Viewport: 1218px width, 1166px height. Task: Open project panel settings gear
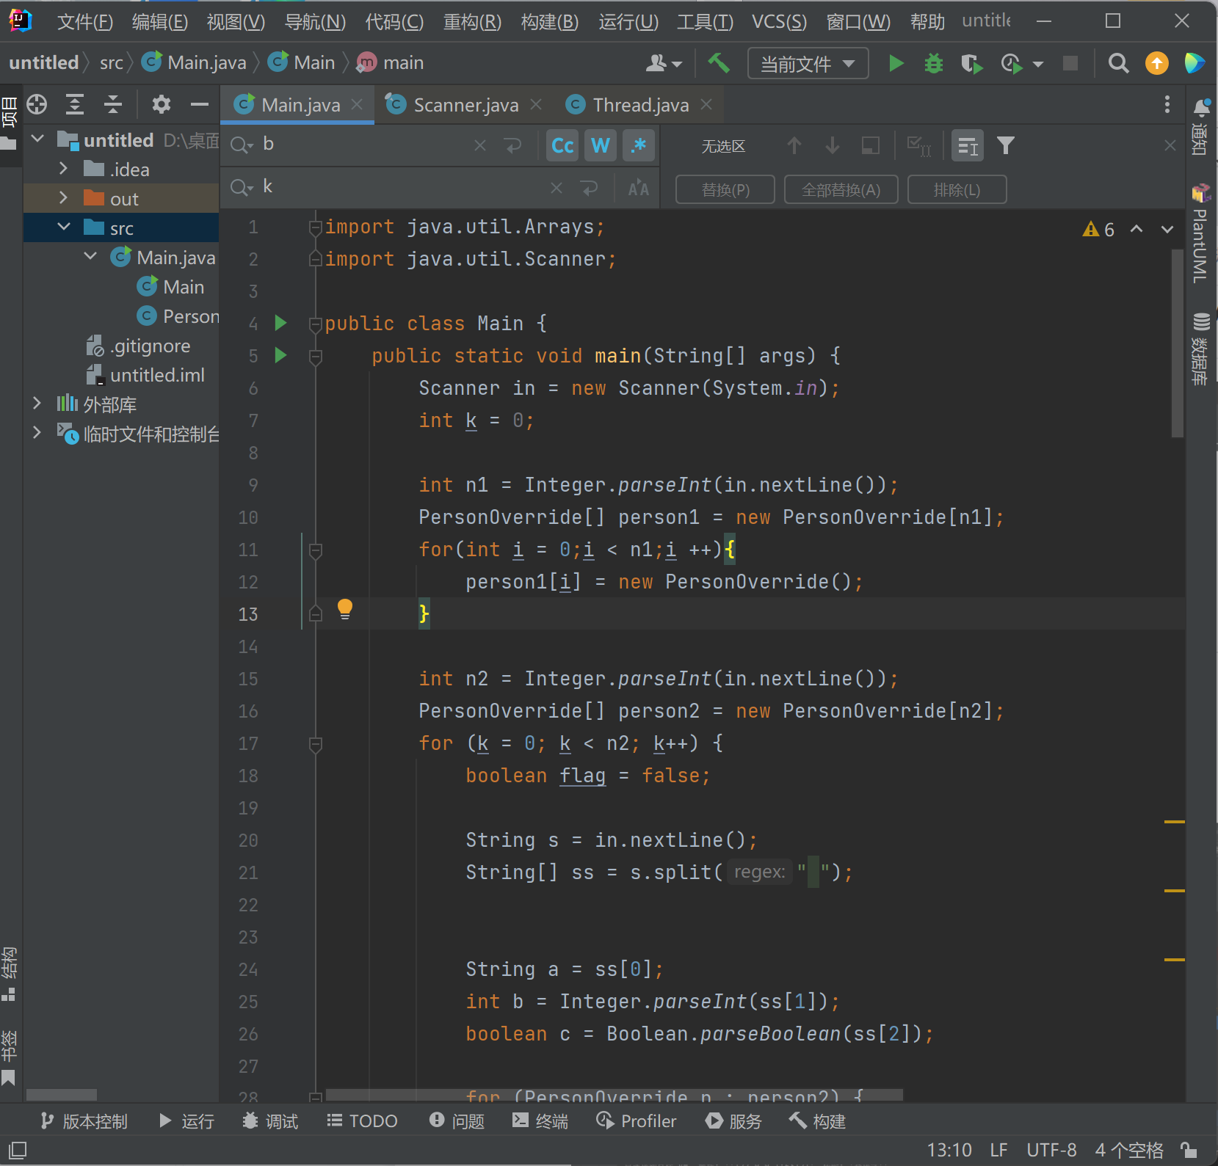(x=161, y=105)
